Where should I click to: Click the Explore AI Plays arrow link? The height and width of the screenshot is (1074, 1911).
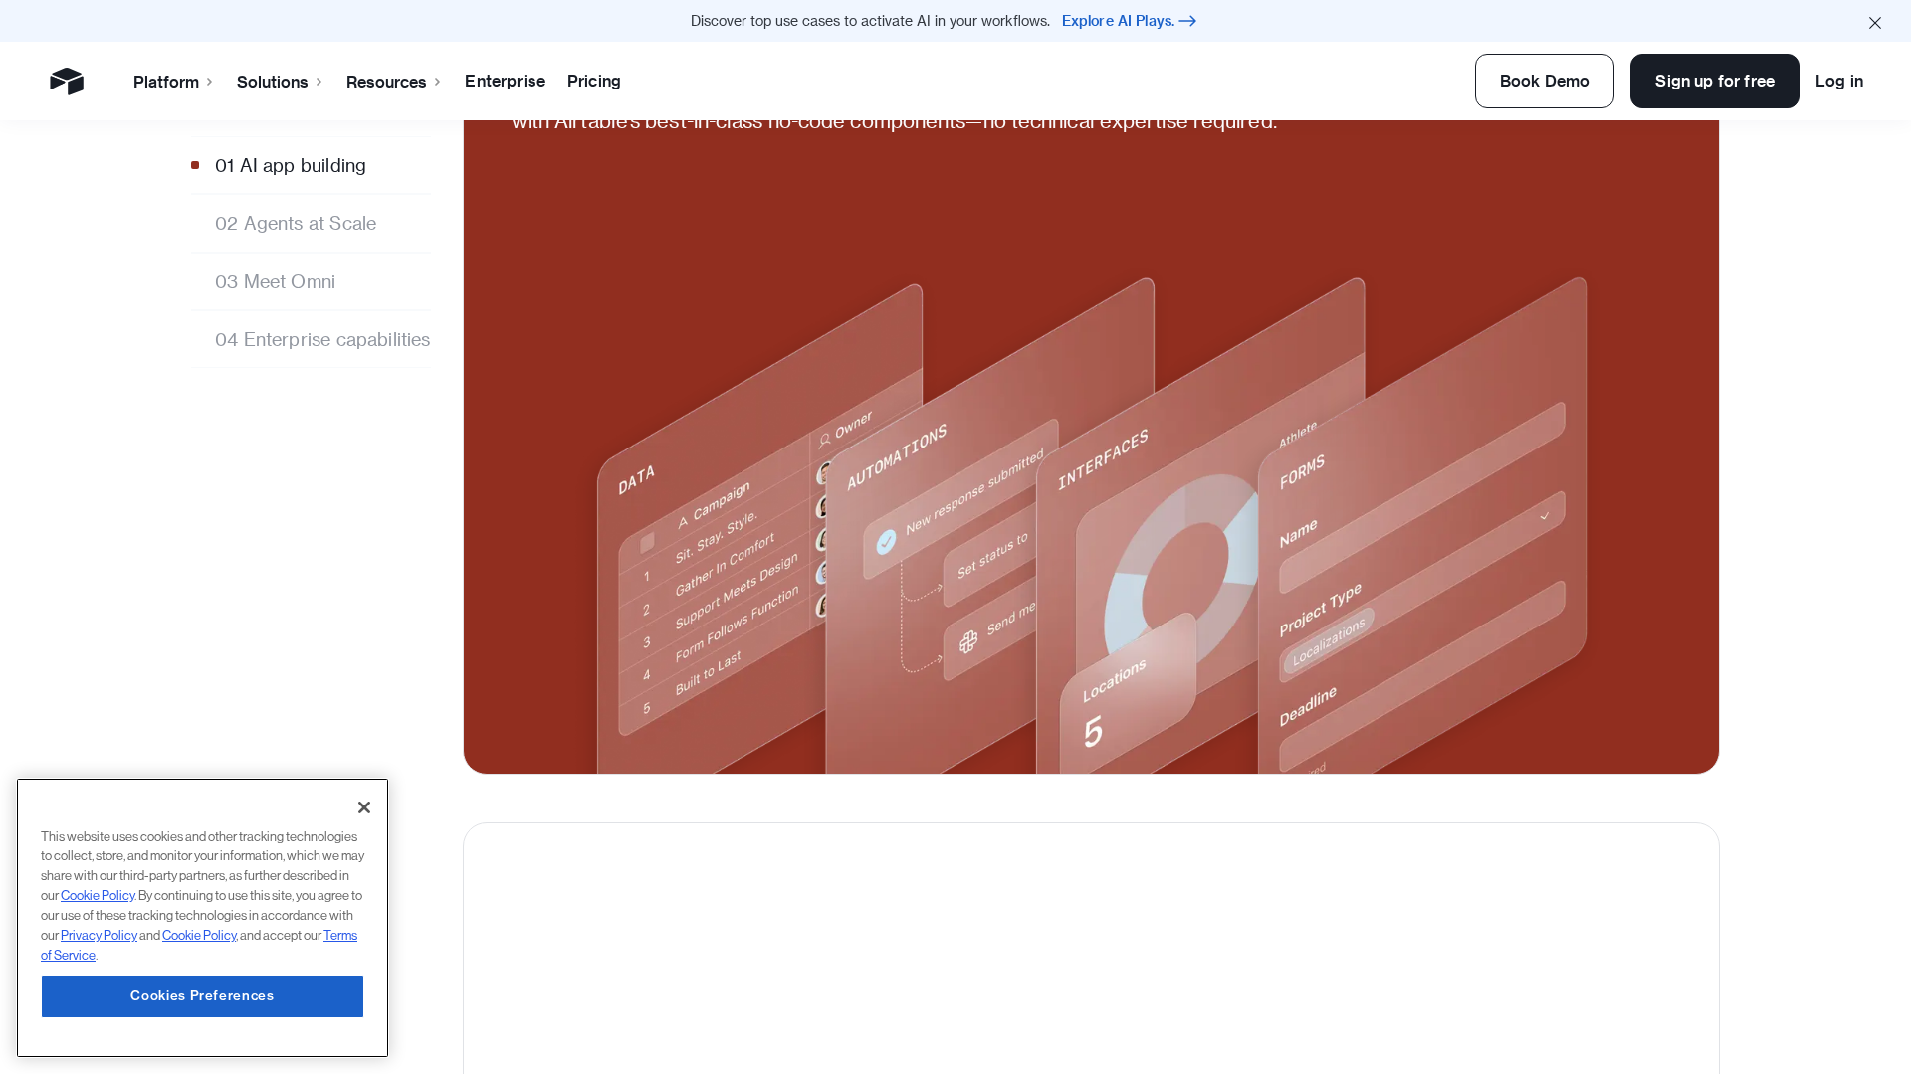(1129, 21)
